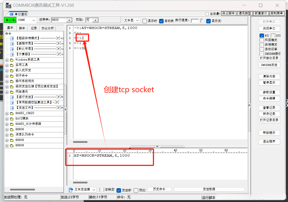This screenshot has height=202, width=288.
Task: Click the Windows系统工具 folder icon
Action: tap(12, 60)
